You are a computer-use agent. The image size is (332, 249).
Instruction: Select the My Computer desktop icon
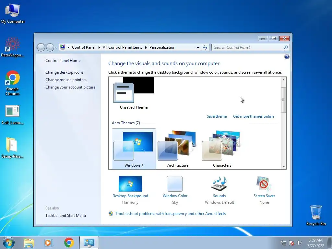pyautogui.click(x=13, y=13)
